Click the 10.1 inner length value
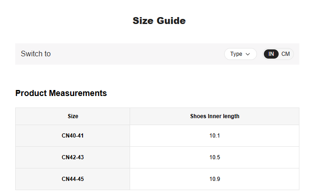The image size is (310, 192). click(x=215, y=136)
